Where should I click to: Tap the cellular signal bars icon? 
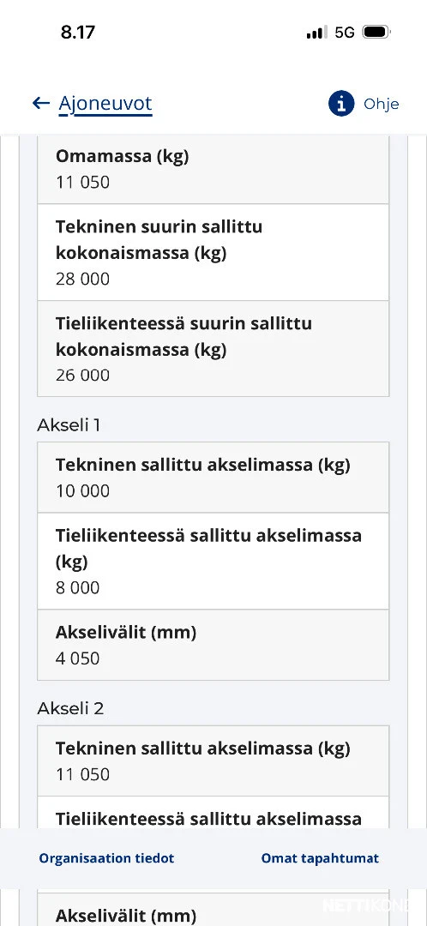coord(316,33)
